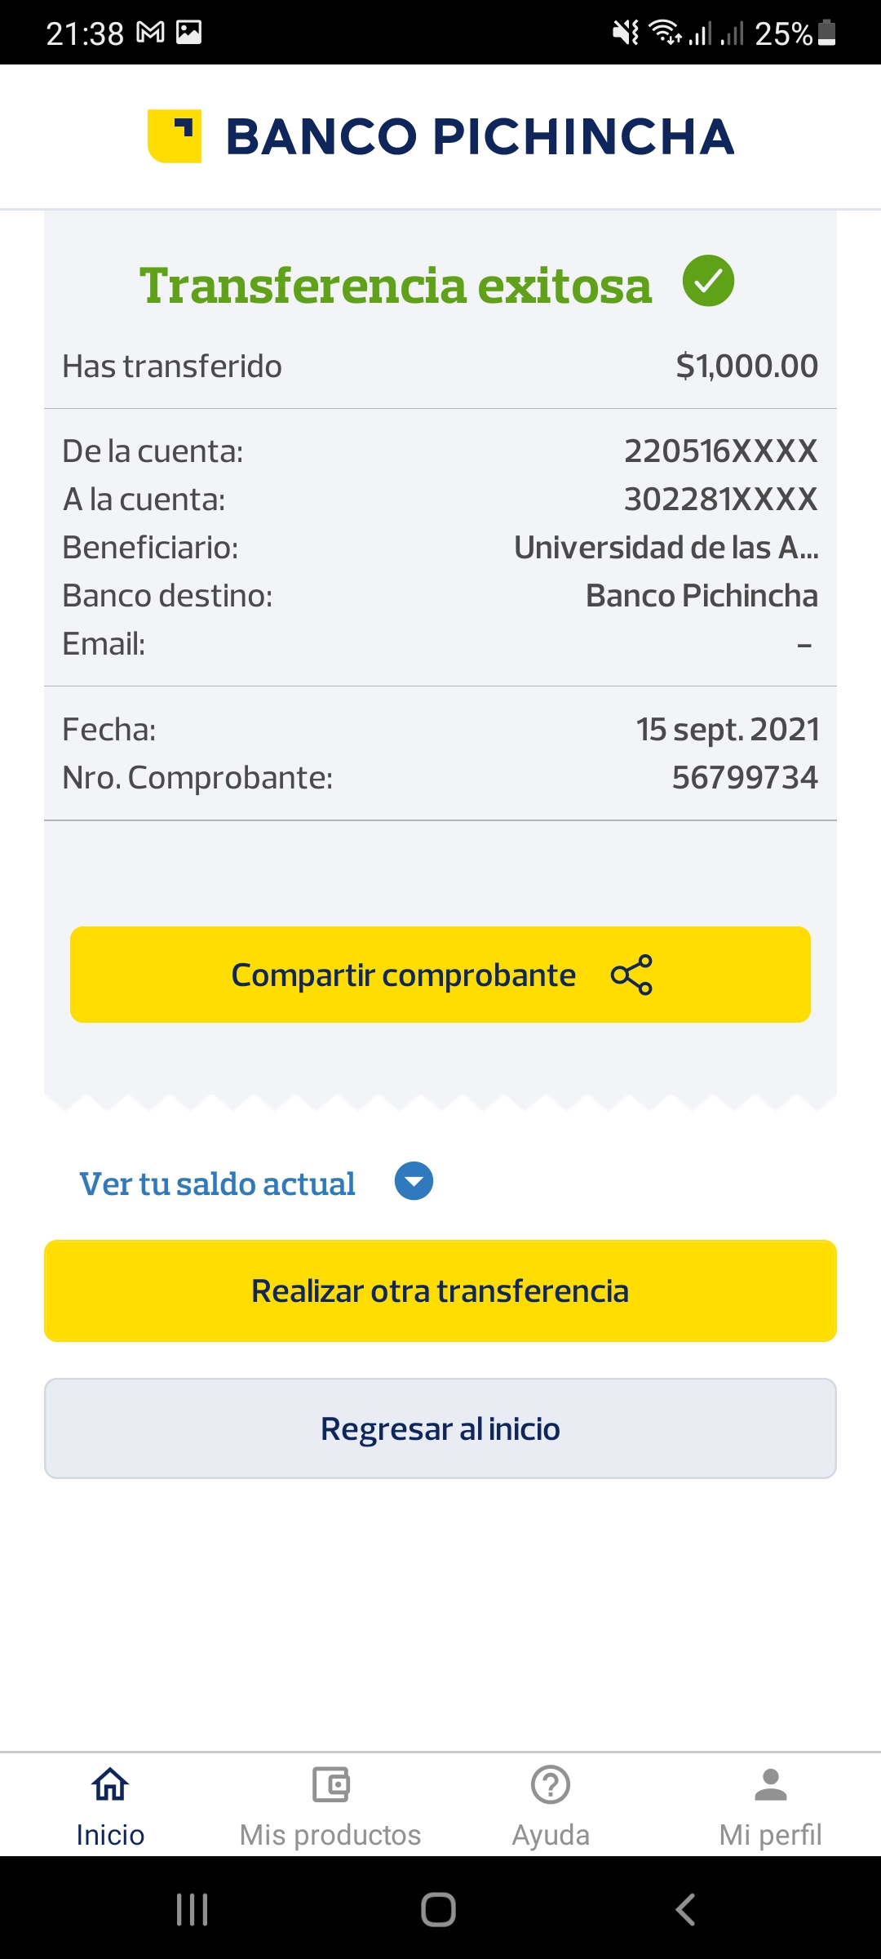Tap the Banco Pichincha yellow logo icon
This screenshot has width=881, height=1959.
click(x=175, y=136)
